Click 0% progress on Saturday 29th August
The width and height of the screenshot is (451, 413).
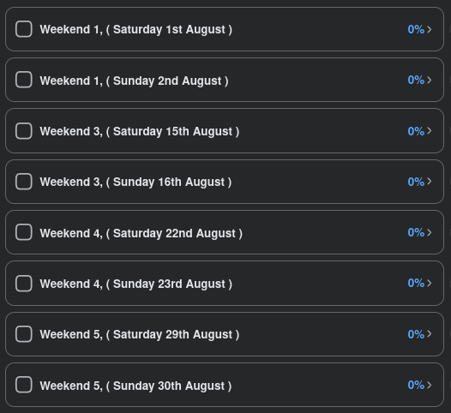tap(416, 334)
